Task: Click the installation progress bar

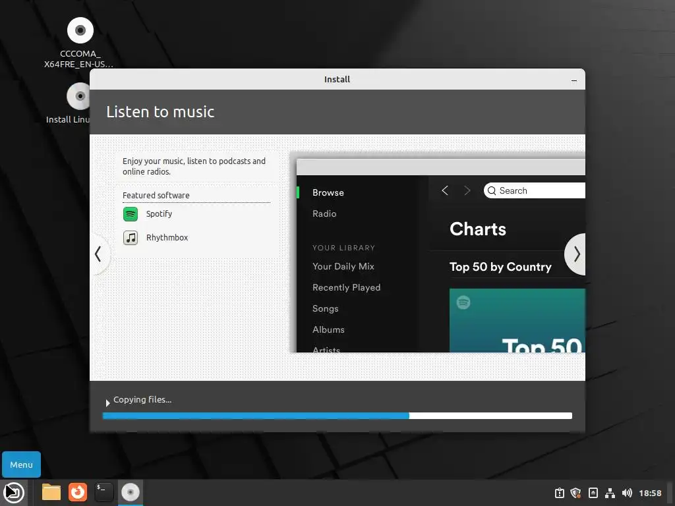Action: 337,416
